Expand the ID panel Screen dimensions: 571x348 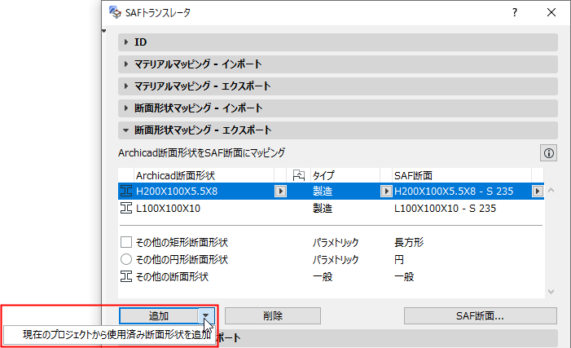pyautogui.click(x=338, y=42)
